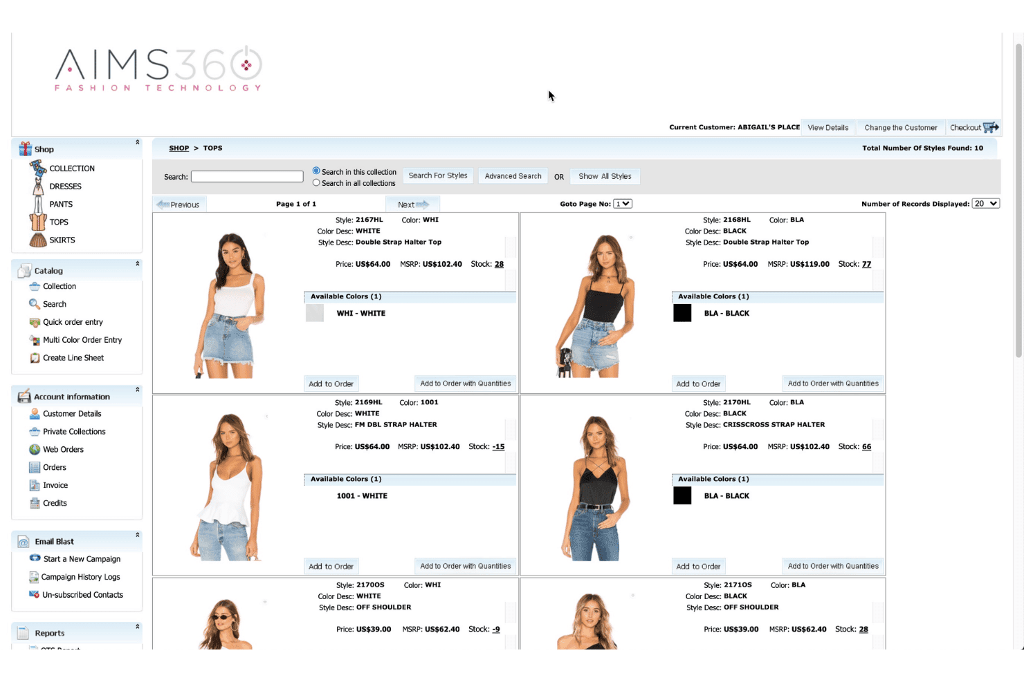Go to Un-subscribed Contacts

click(82, 595)
